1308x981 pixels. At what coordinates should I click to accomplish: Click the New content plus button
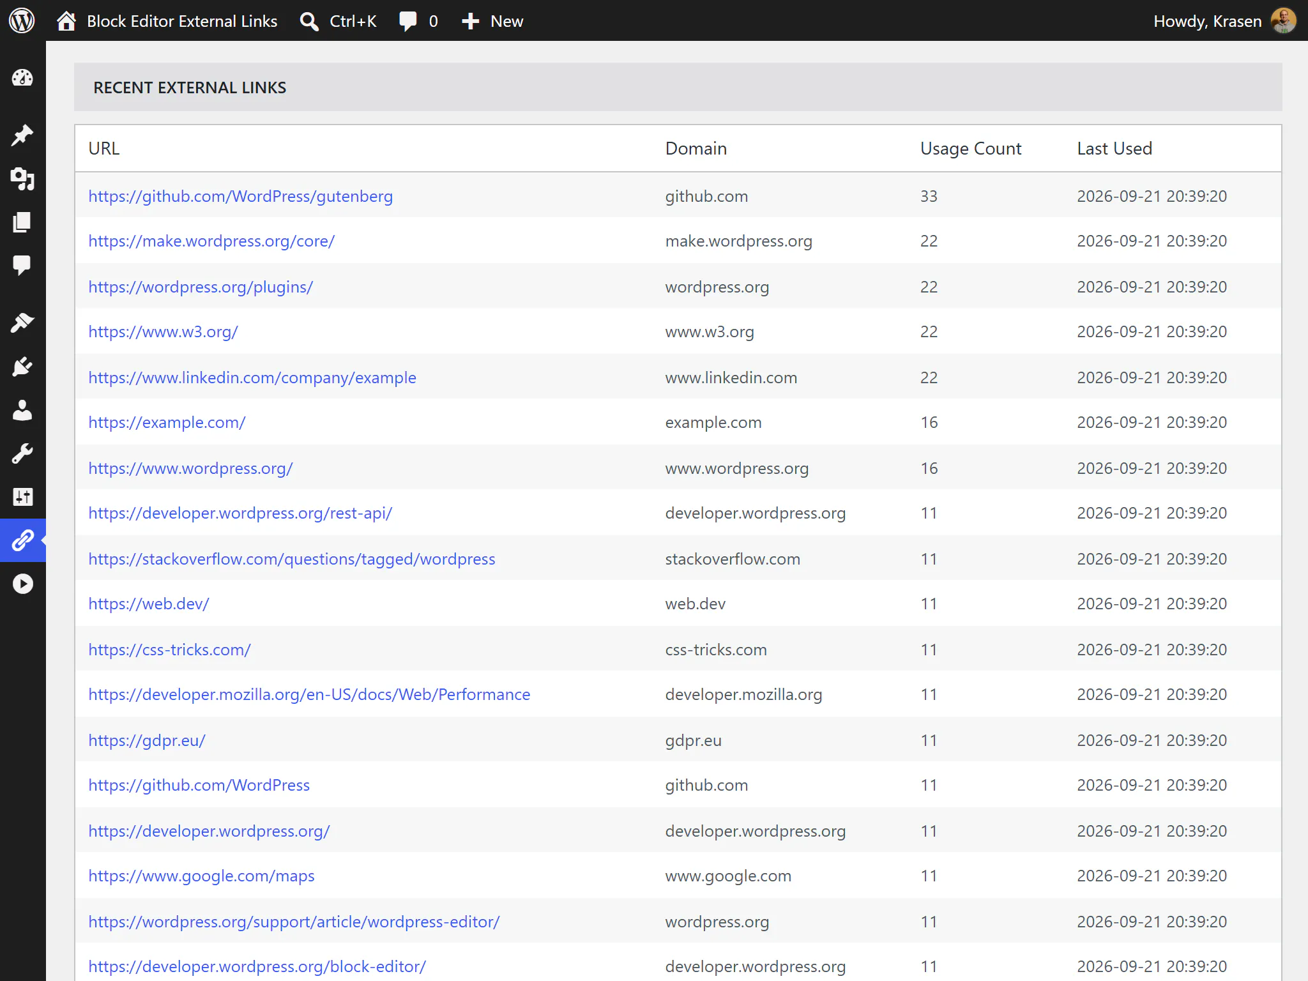click(x=492, y=21)
